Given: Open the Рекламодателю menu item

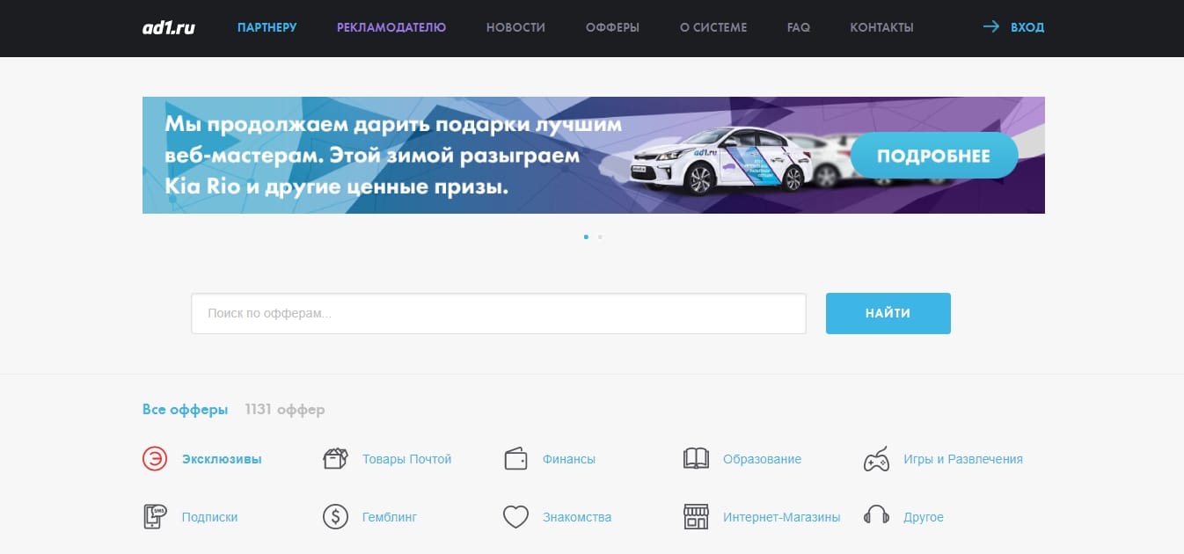Looking at the screenshot, I should click(391, 27).
